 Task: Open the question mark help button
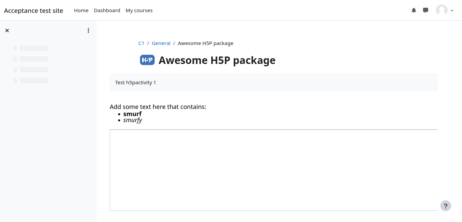[x=445, y=206]
